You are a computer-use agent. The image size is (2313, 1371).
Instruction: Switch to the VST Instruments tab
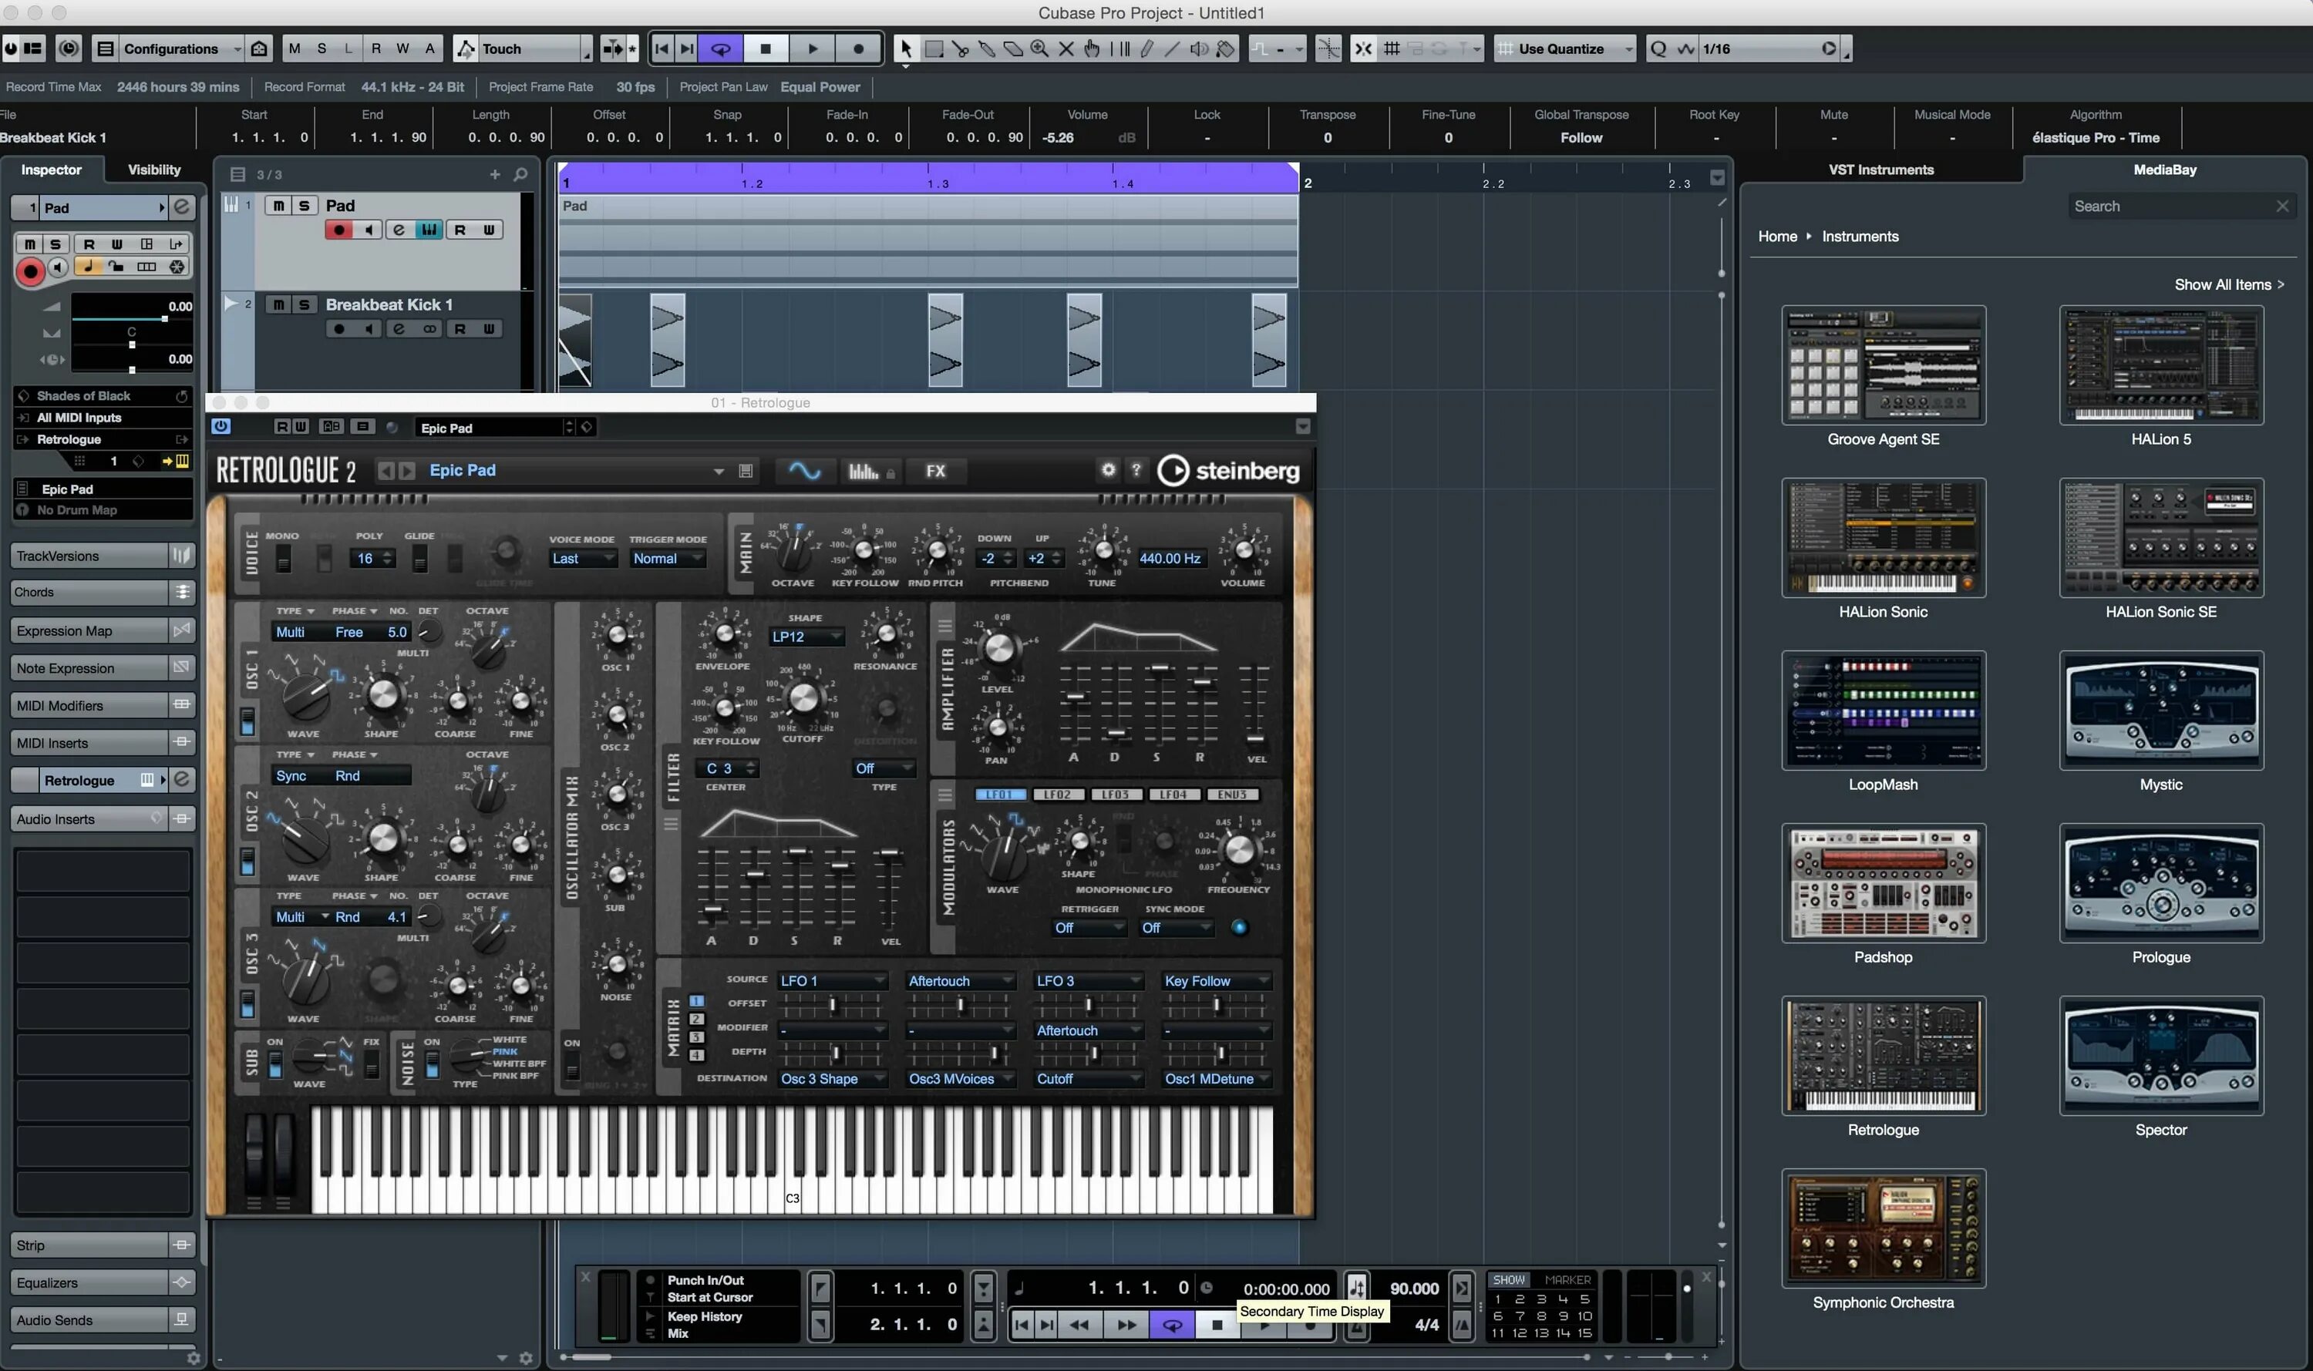click(1880, 170)
